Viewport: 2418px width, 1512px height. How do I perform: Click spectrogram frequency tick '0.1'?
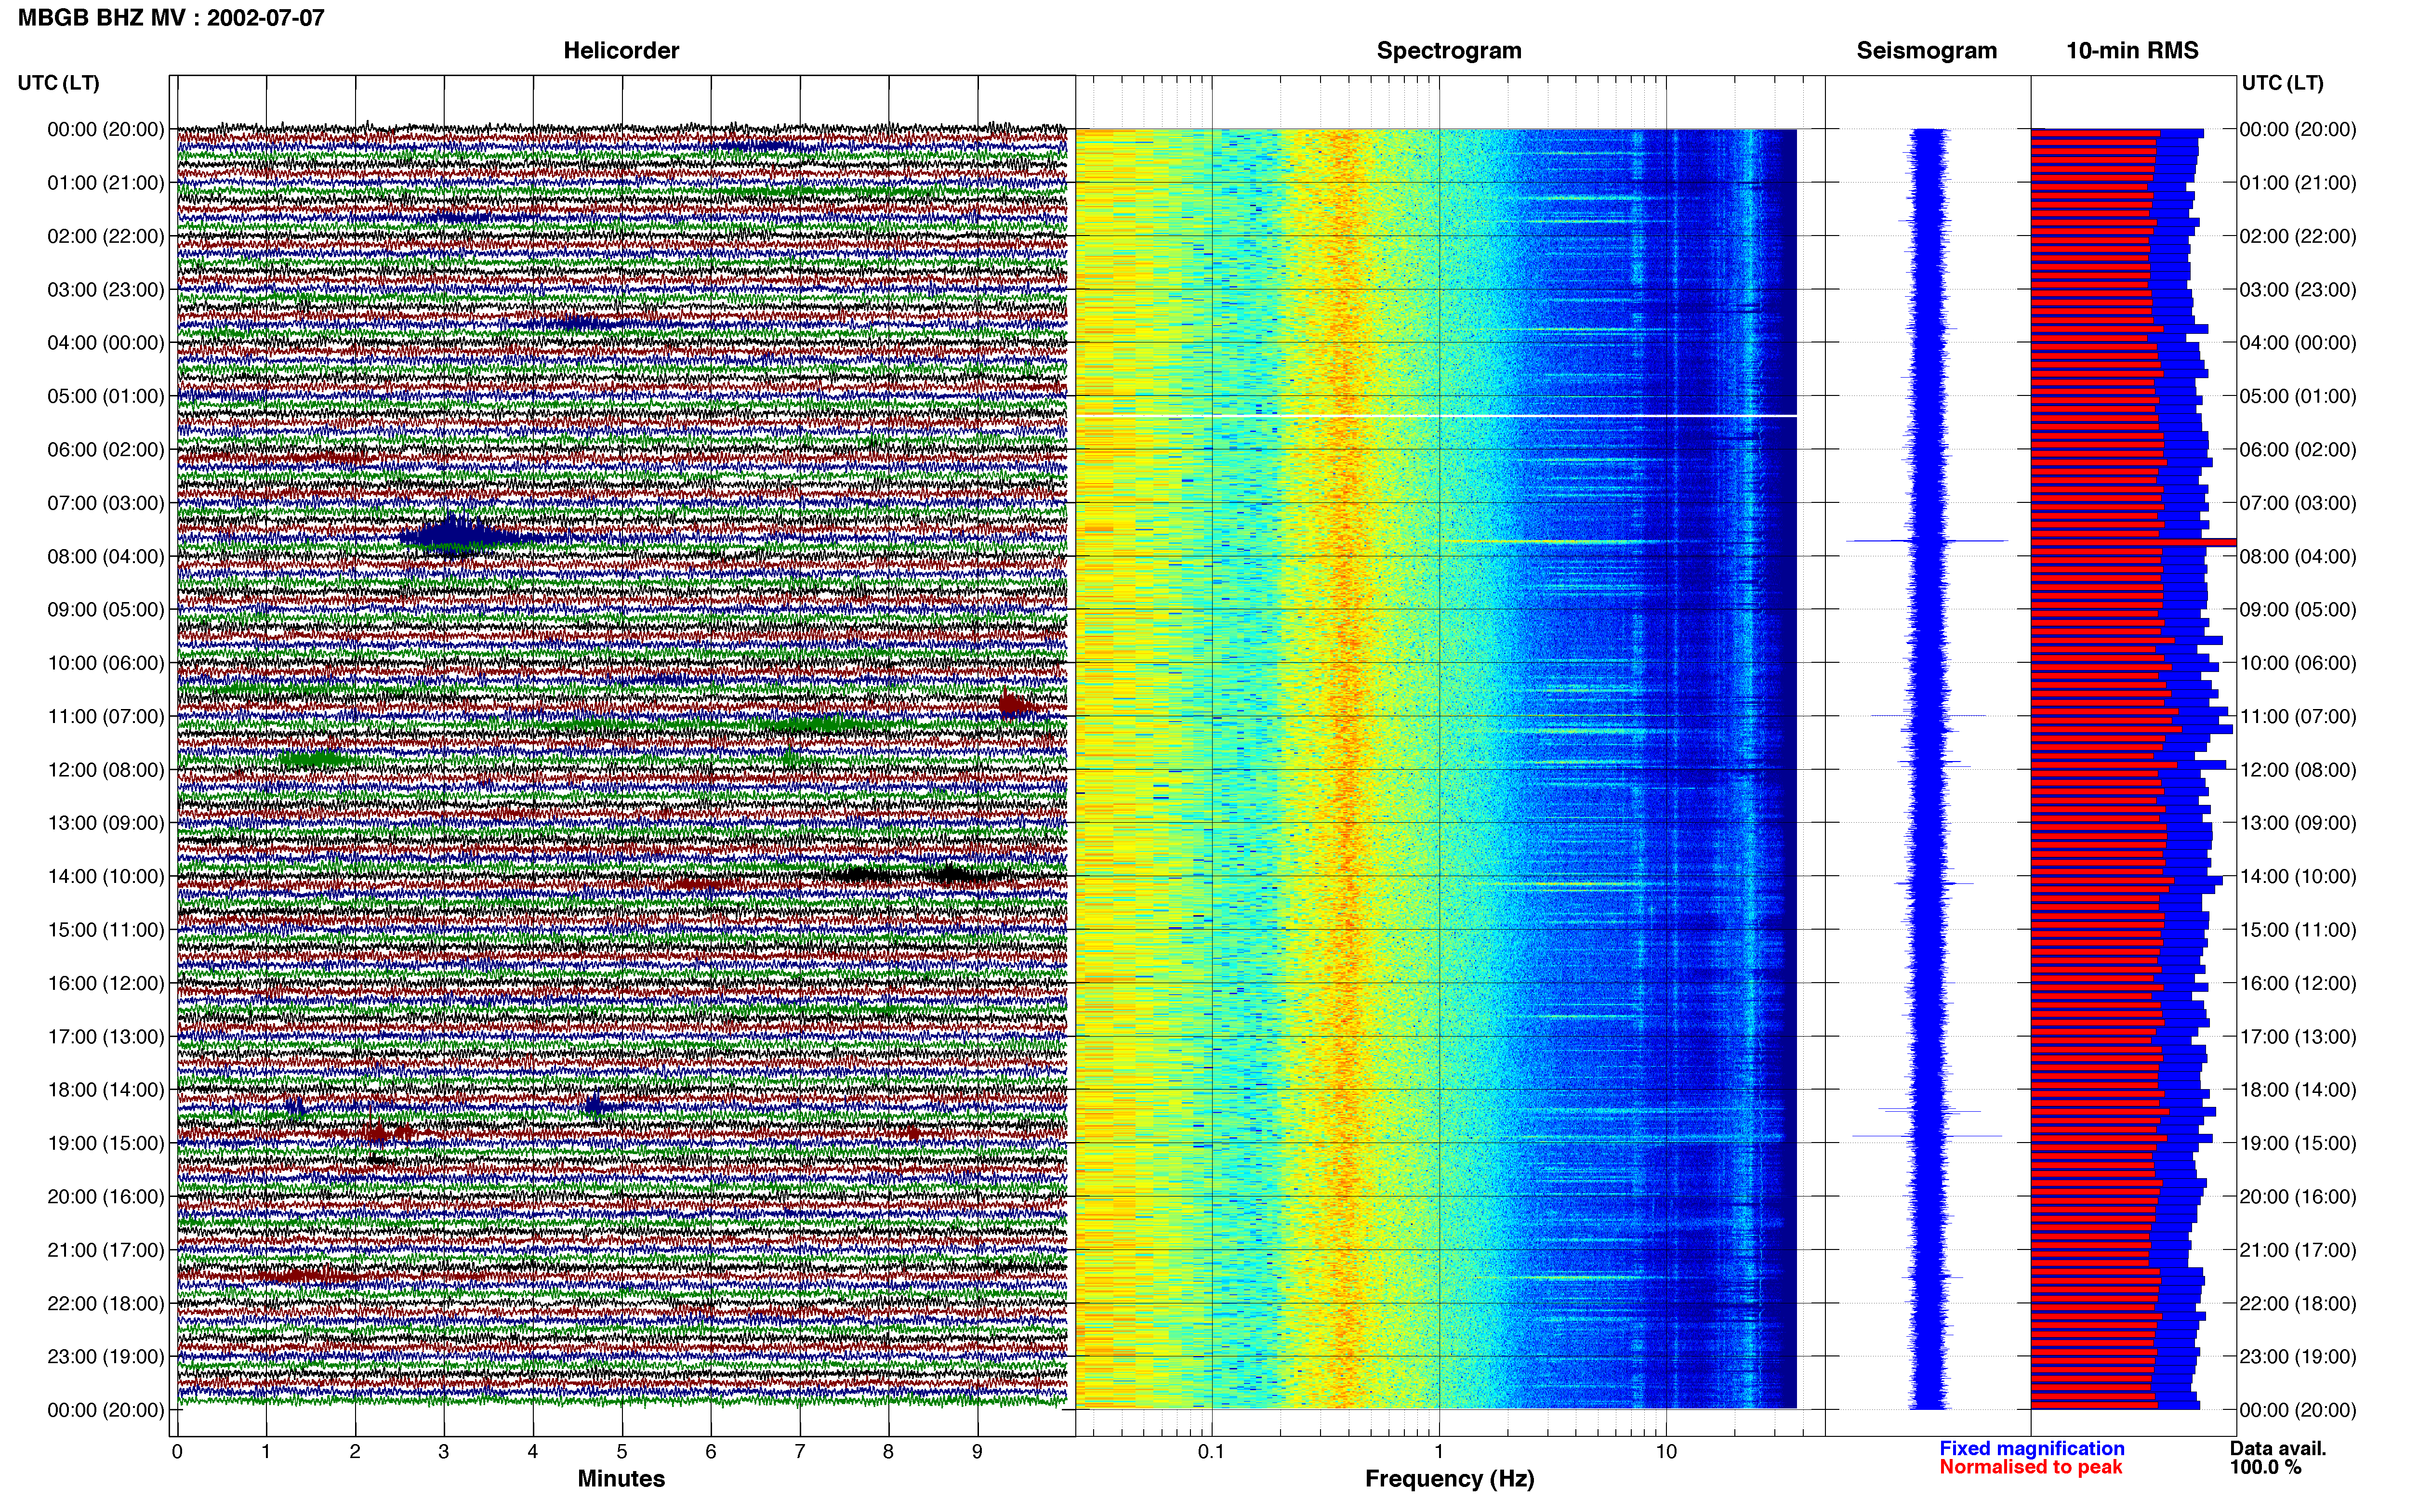1211,1452
